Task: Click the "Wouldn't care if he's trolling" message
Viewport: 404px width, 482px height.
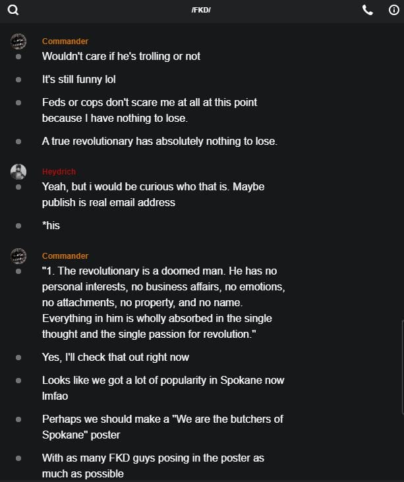Action: click(121, 57)
